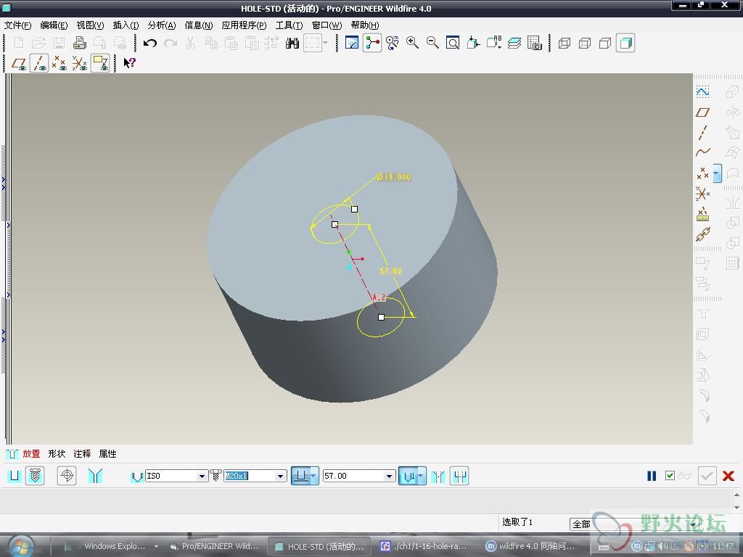Open the 注释 note tab
The width and height of the screenshot is (743, 557).
[82, 454]
